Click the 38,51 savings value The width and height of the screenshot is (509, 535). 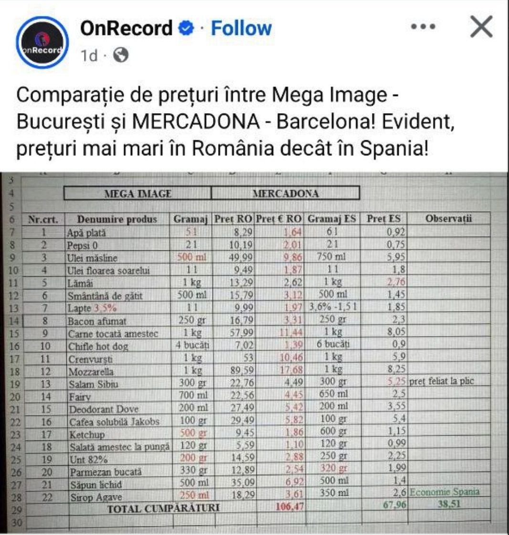tap(449, 504)
